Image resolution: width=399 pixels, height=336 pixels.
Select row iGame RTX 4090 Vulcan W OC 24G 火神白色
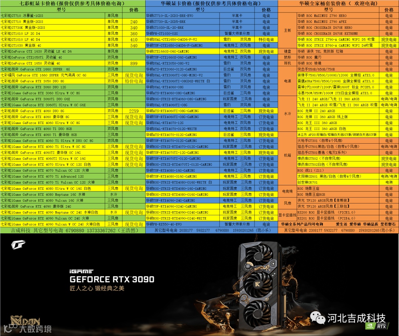(x=73, y=224)
